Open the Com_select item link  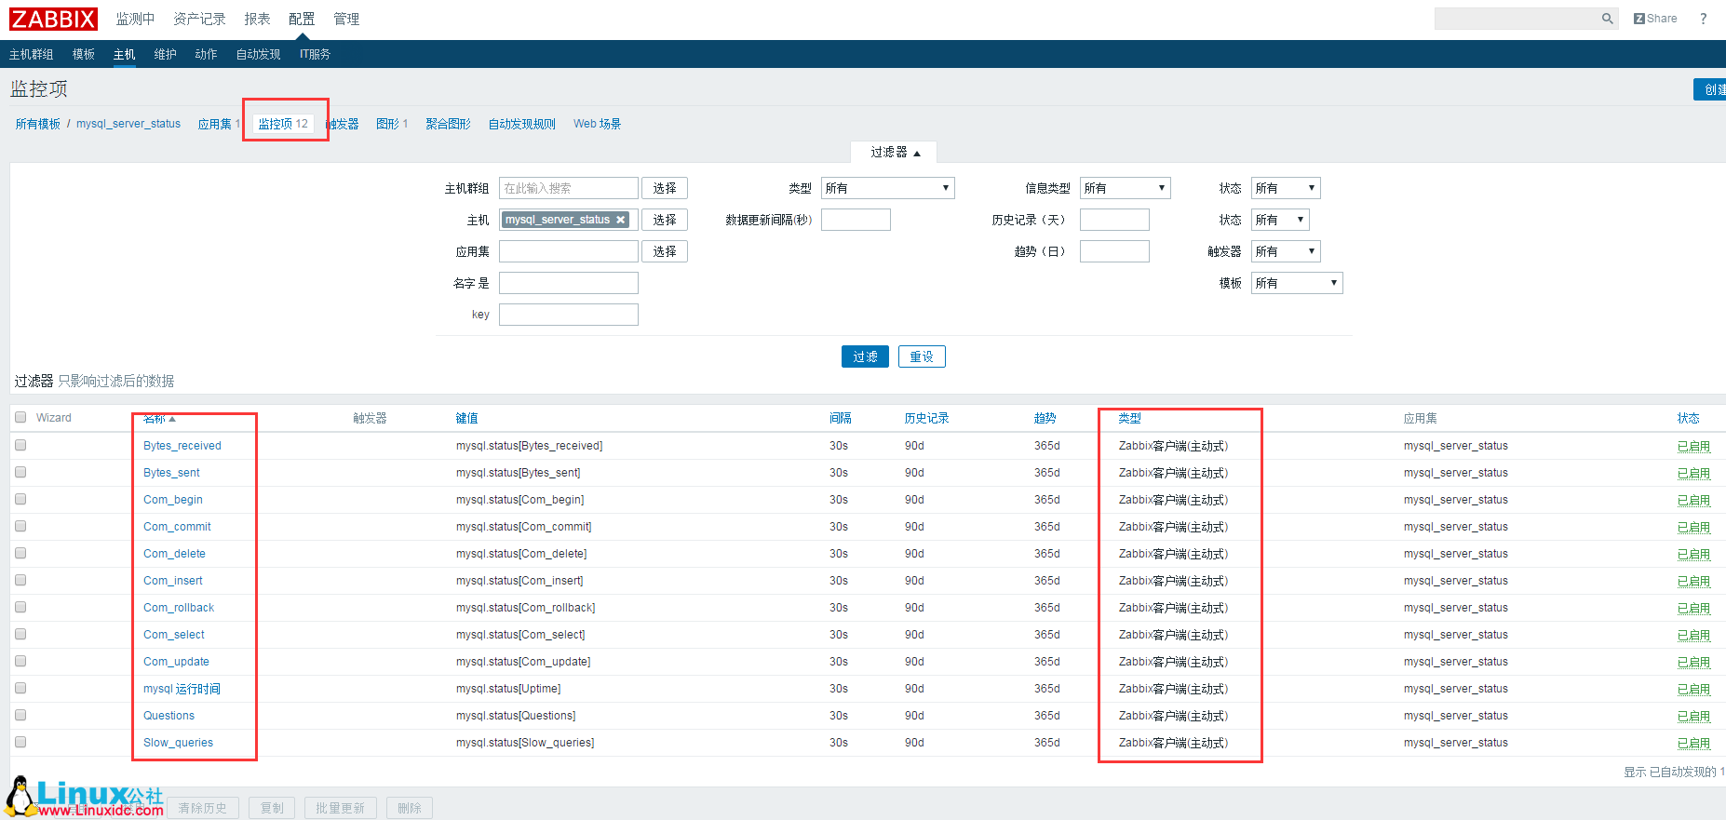click(174, 635)
